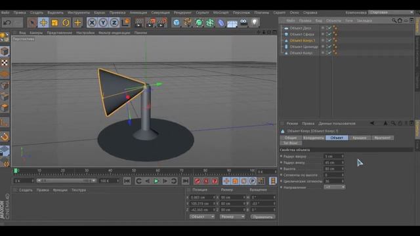Go to end of animation

[x=185, y=181]
